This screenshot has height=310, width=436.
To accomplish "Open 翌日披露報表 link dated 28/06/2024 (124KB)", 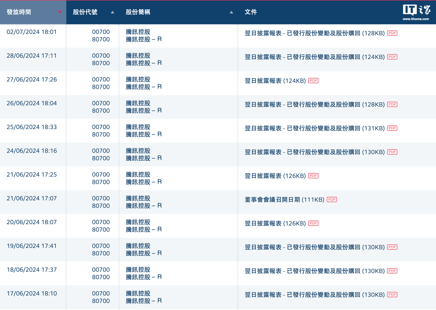I will tap(315, 57).
